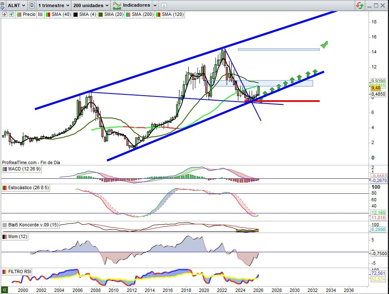Click the link-group icon left of ALNT
The image size is (389, 294).
coord(4,5)
